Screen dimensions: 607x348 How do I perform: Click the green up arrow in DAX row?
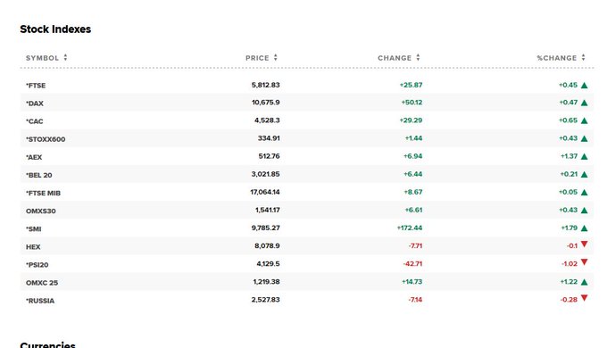pos(584,103)
